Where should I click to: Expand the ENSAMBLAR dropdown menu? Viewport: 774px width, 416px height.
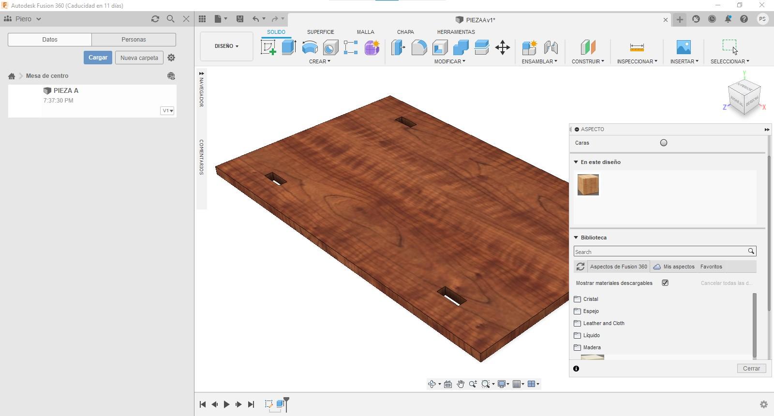(539, 61)
